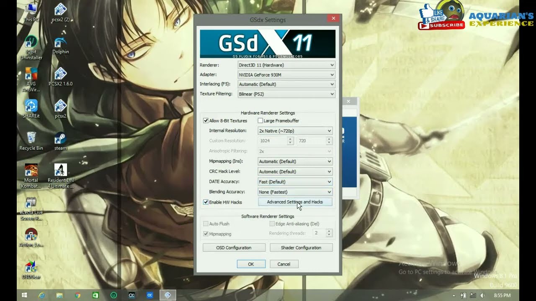Open the pcsx2 (2) desktop shortcut

[x=61, y=13]
